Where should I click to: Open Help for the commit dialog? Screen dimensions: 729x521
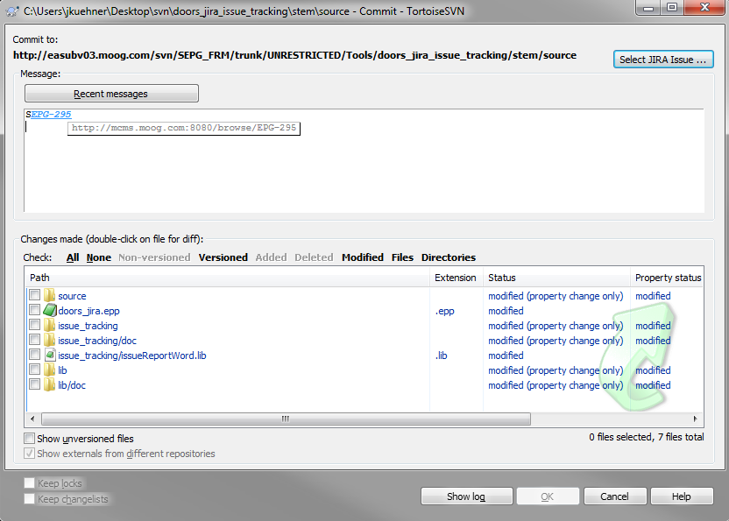pos(682,496)
